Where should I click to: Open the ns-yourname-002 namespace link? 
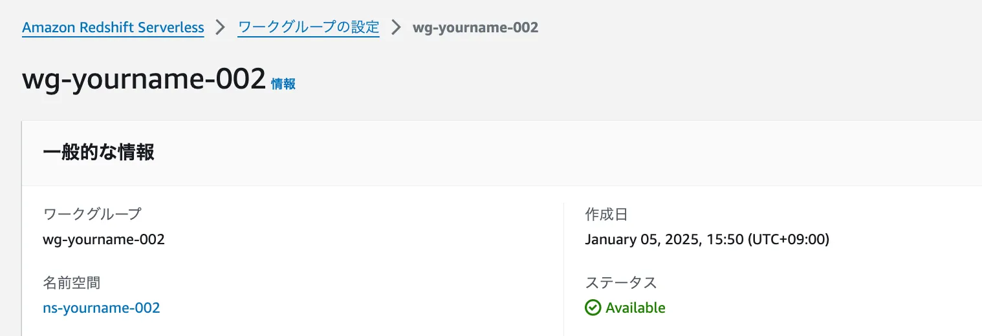coord(101,308)
